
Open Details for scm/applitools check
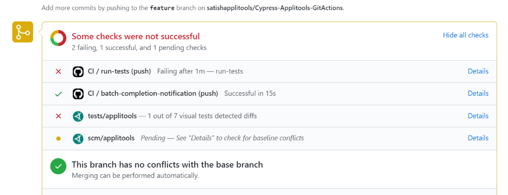478,138
